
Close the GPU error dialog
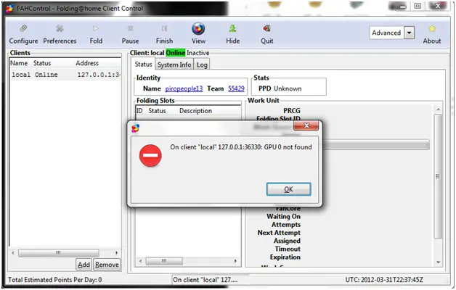[306, 125]
